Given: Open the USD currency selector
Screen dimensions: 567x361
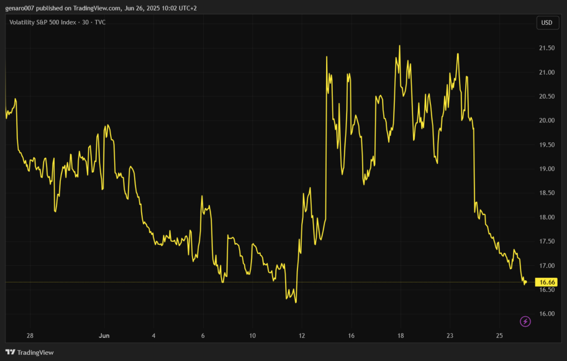Looking at the screenshot, I should click(x=547, y=23).
